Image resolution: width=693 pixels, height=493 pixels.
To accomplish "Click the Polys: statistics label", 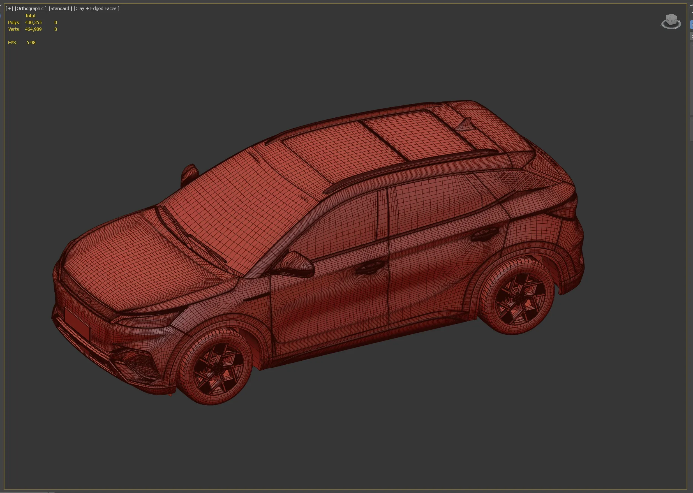I will 14,22.
